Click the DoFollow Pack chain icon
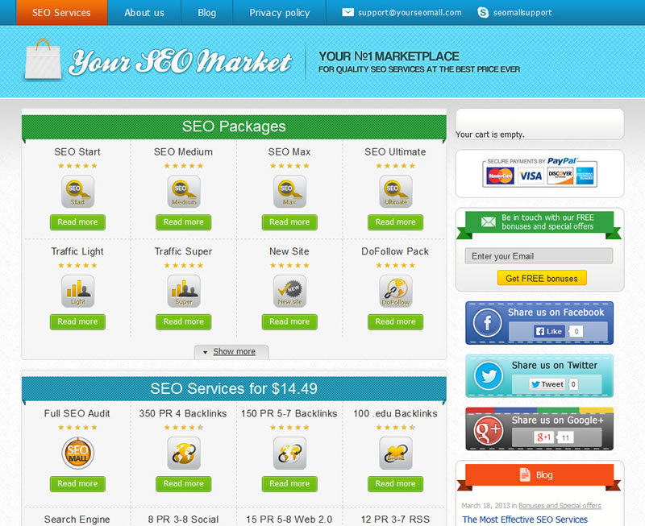Viewport: 645px width, 526px height. [395, 291]
